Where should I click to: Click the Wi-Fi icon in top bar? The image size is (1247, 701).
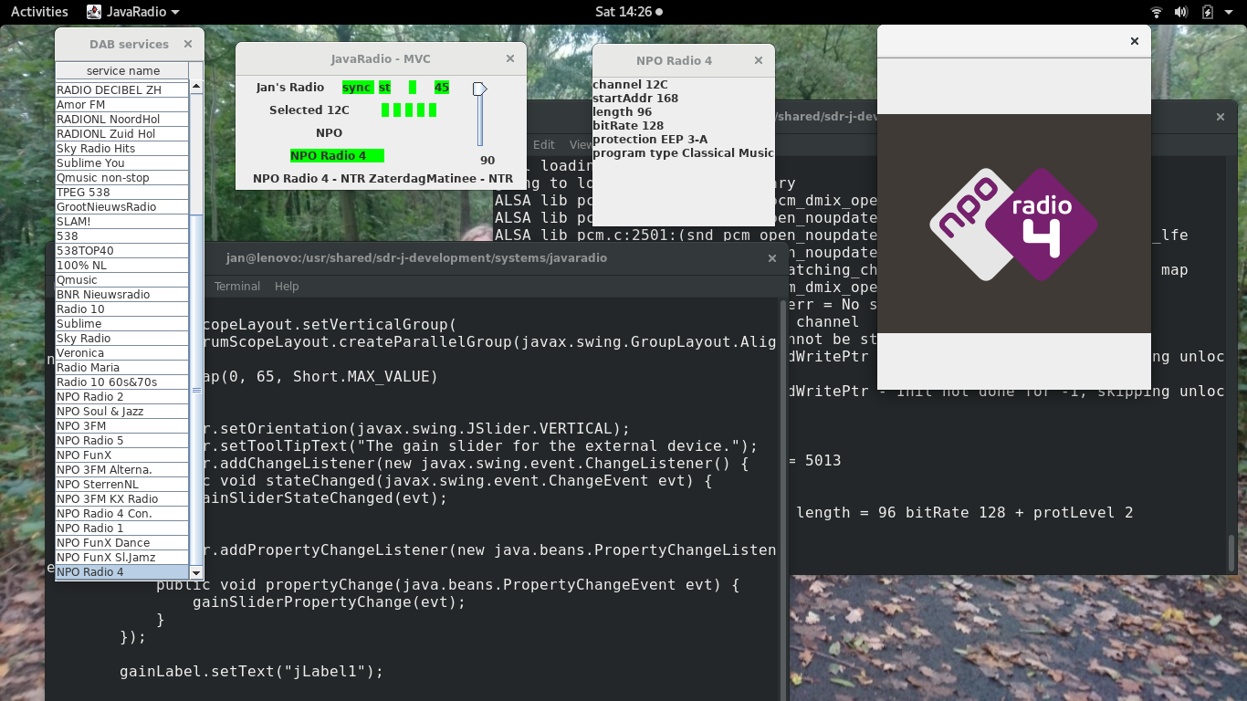pos(1157,12)
